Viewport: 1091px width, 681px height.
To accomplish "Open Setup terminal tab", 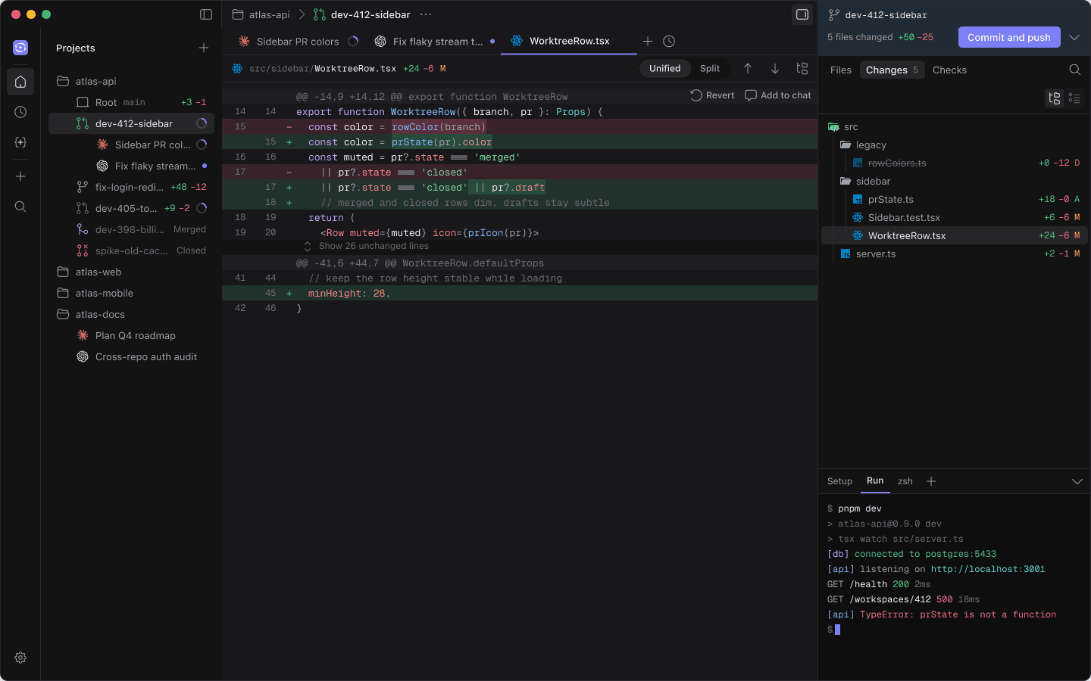I will [x=839, y=481].
